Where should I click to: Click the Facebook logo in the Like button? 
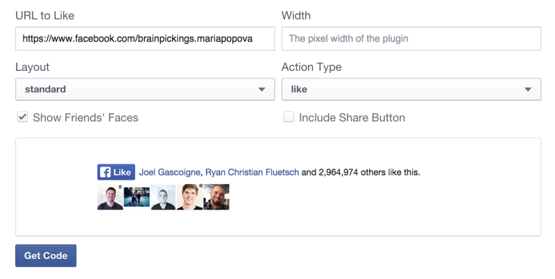[x=105, y=172]
